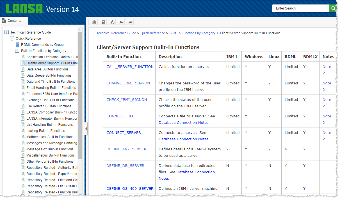340x199 pixels.
Task: Follow Built-In Functions by Category breadcrumb link
Action: pos(192,33)
